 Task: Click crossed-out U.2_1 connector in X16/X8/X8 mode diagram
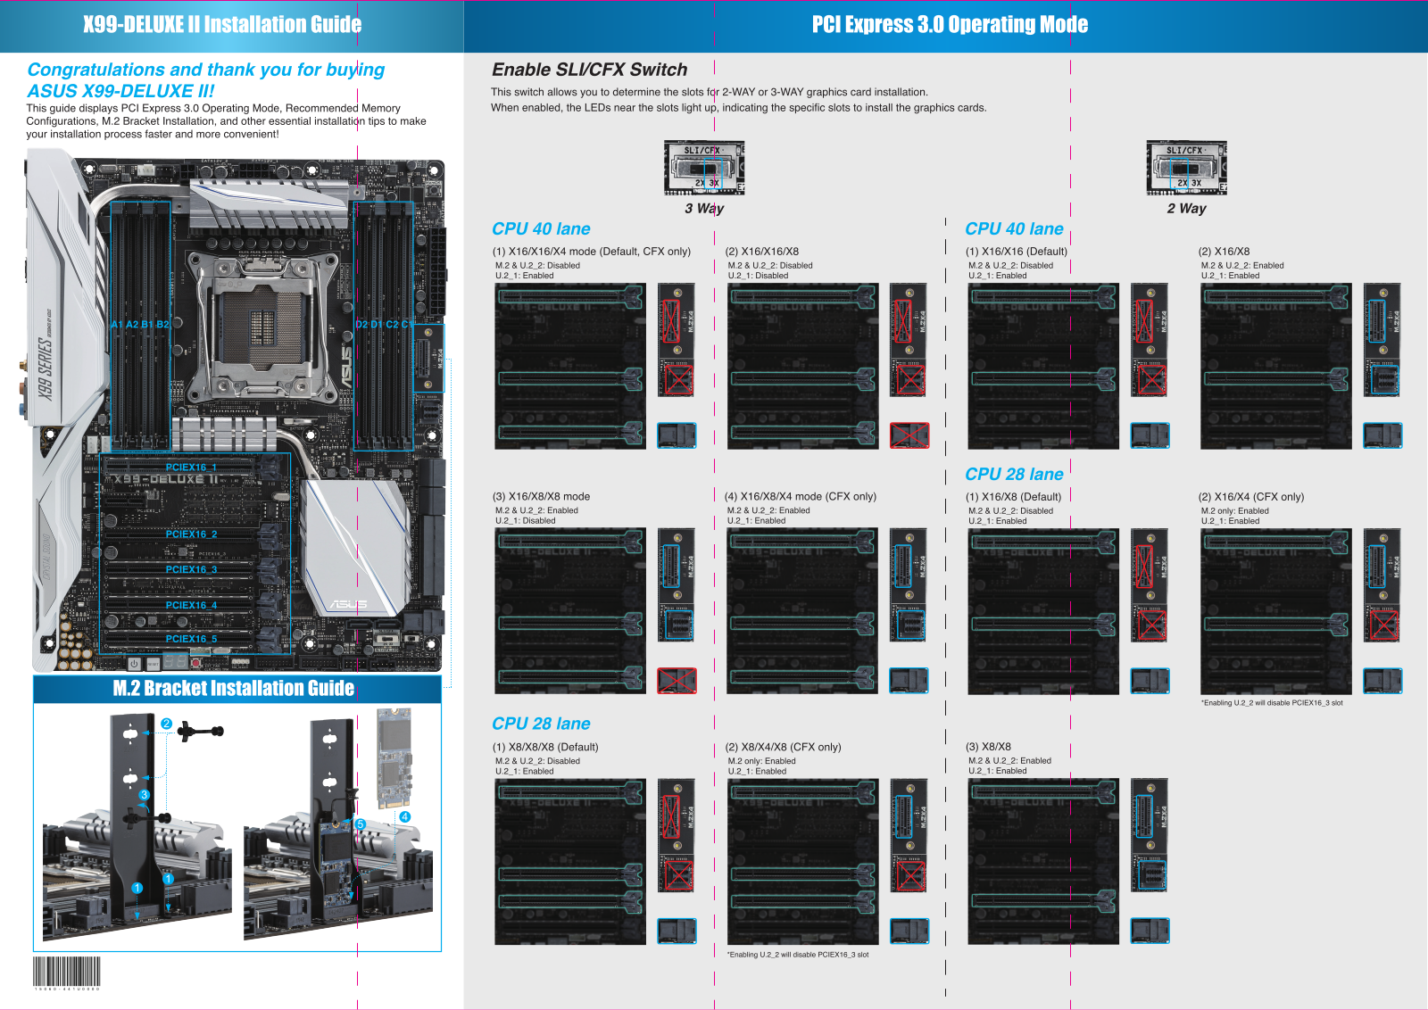point(677,681)
